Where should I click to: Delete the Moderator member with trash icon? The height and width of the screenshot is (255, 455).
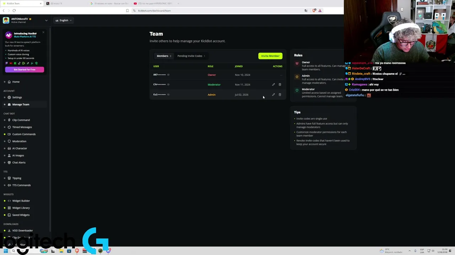pyautogui.click(x=280, y=85)
